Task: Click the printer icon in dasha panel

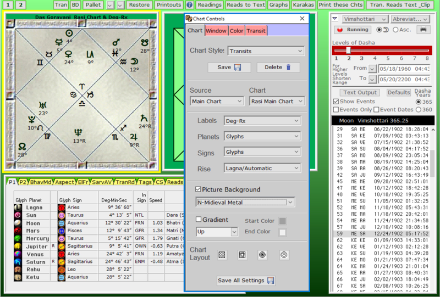Action: (423, 29)
